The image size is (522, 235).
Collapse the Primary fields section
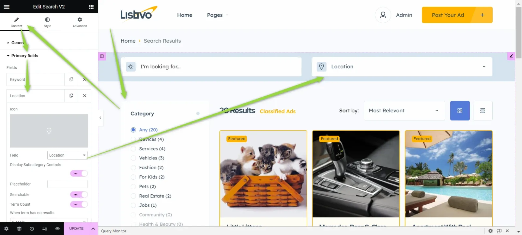[x=49, y=56]
